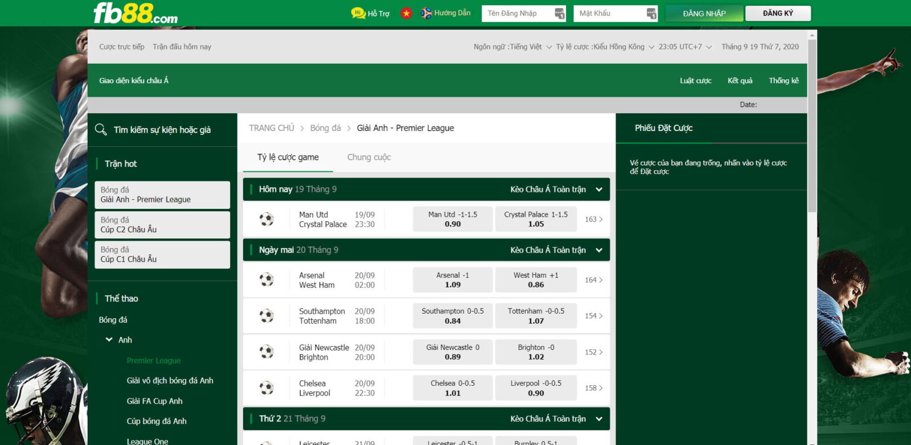Collapse the Hôm nay section chevron

point(599,189)
